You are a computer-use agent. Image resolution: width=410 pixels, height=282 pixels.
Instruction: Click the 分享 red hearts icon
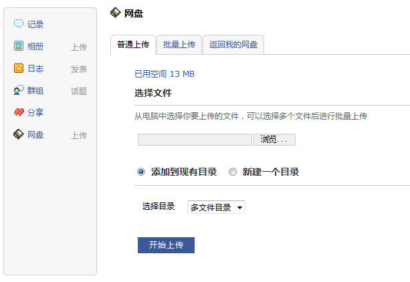[19, 112]
